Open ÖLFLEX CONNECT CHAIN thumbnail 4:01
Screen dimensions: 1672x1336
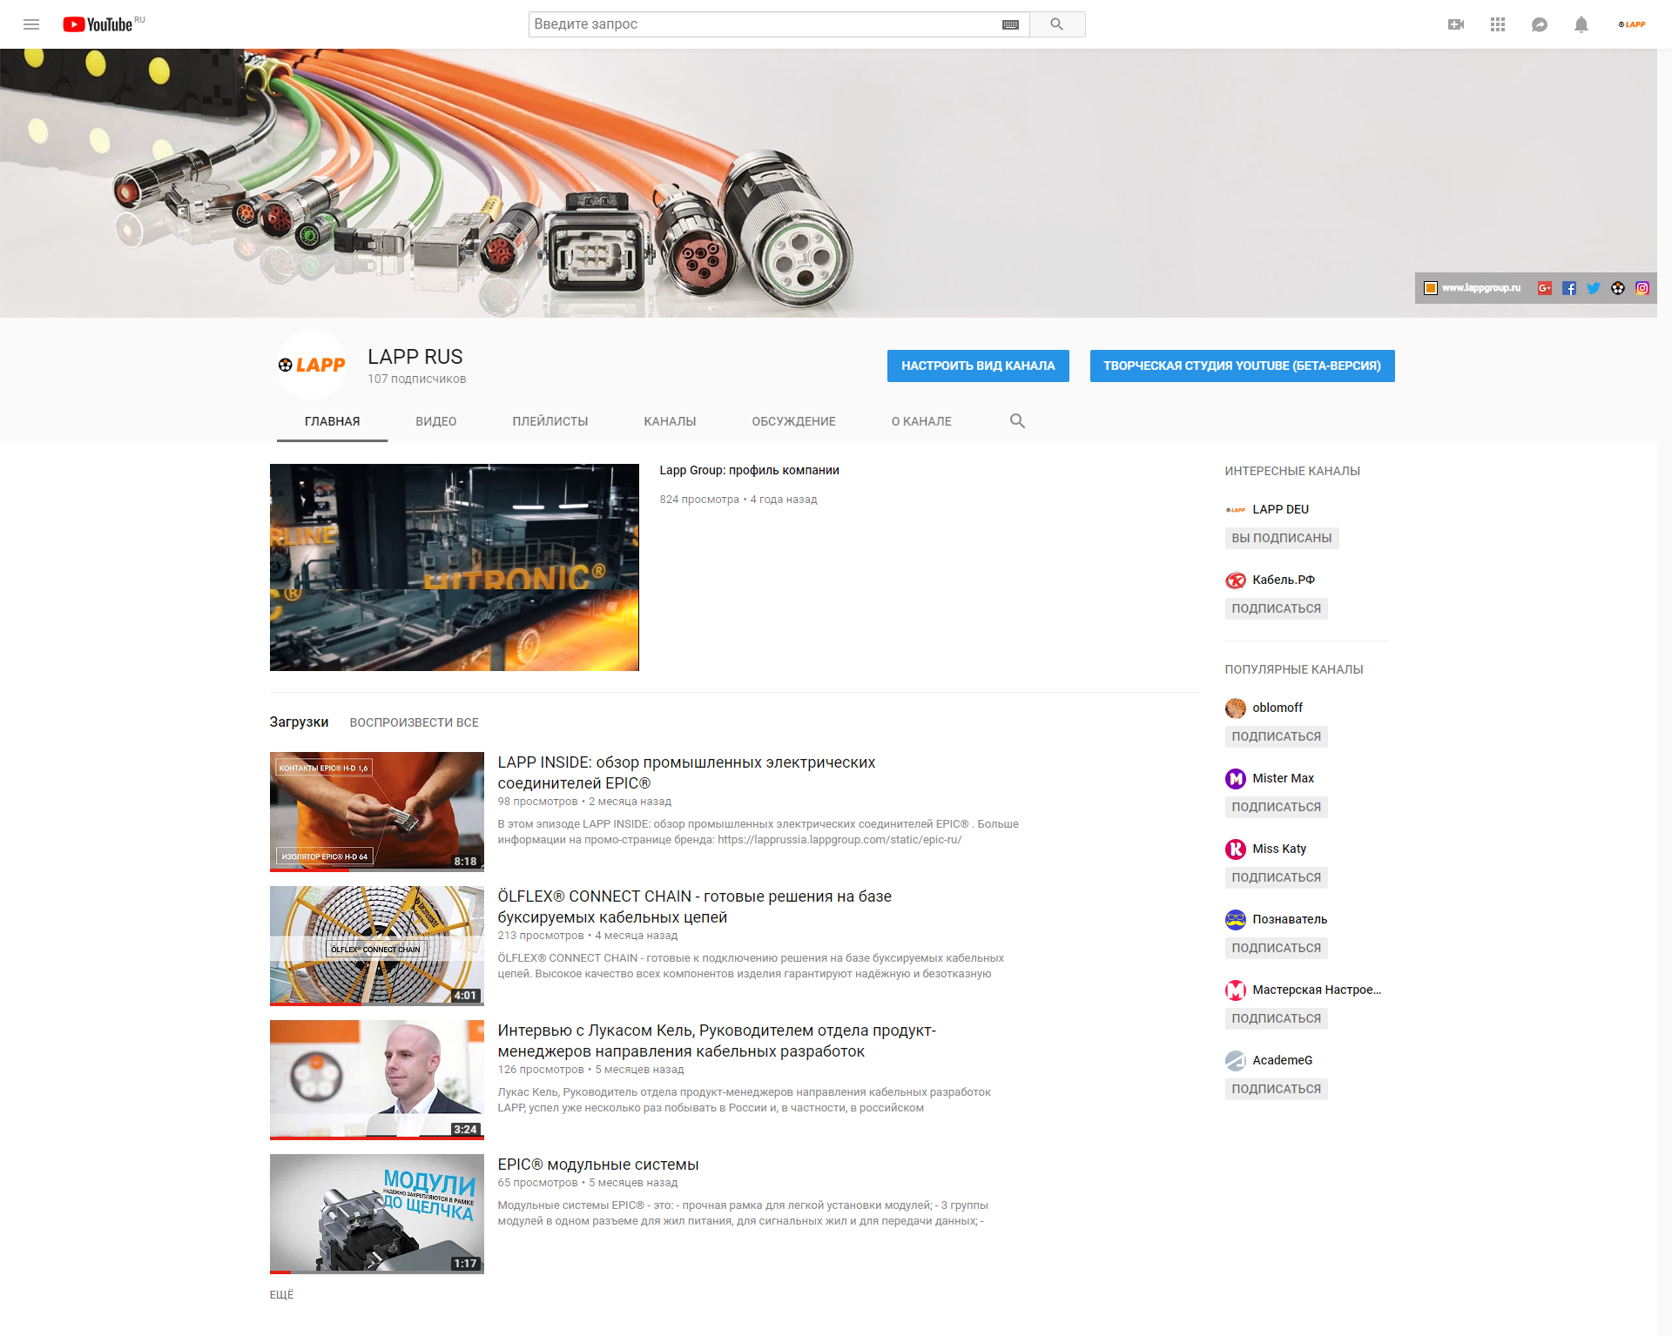pyautogui.click(x=377, y=946)
